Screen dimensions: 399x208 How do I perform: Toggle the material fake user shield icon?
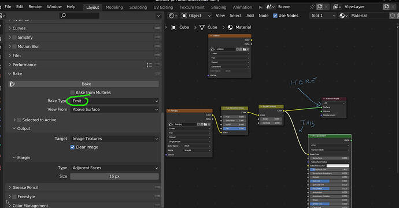(x=393, y=16)
